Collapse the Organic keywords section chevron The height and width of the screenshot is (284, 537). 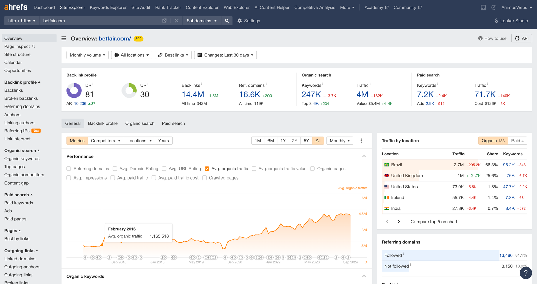[x=364, y=276]
